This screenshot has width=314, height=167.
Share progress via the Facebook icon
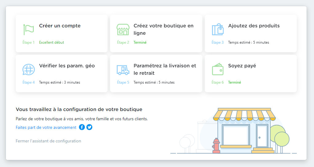coord(82,127)
